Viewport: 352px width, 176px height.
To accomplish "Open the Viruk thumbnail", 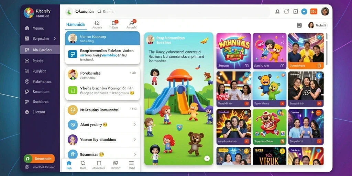I will (x=269, y=156).
